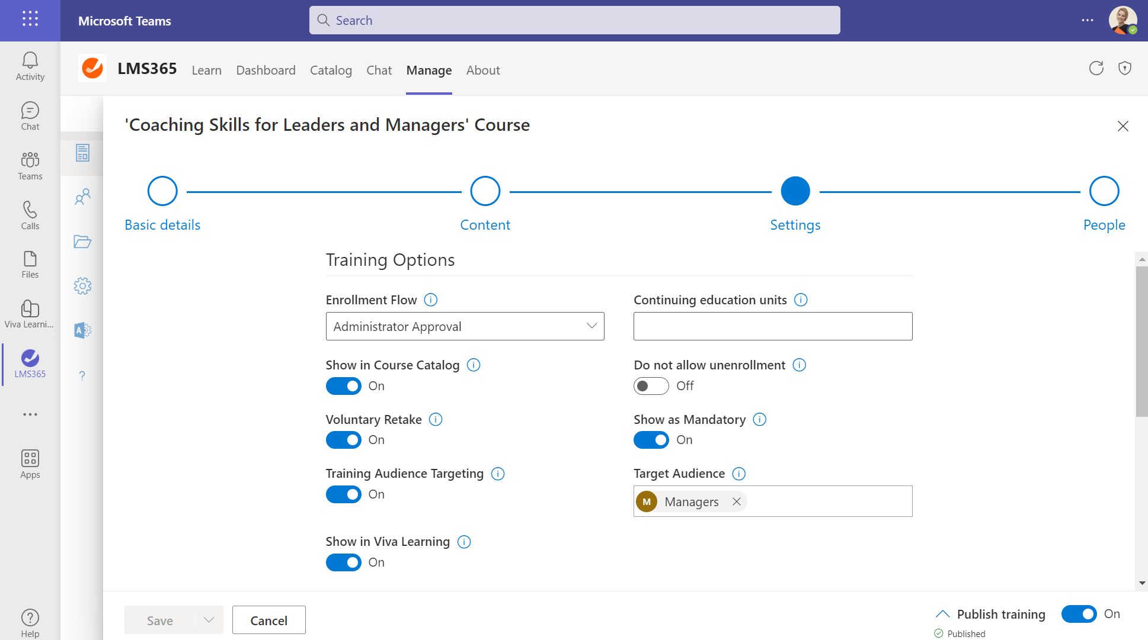This screenshot has width=1148, height=640.
Task: Open the training management list icon
Action: pos(82,153)
